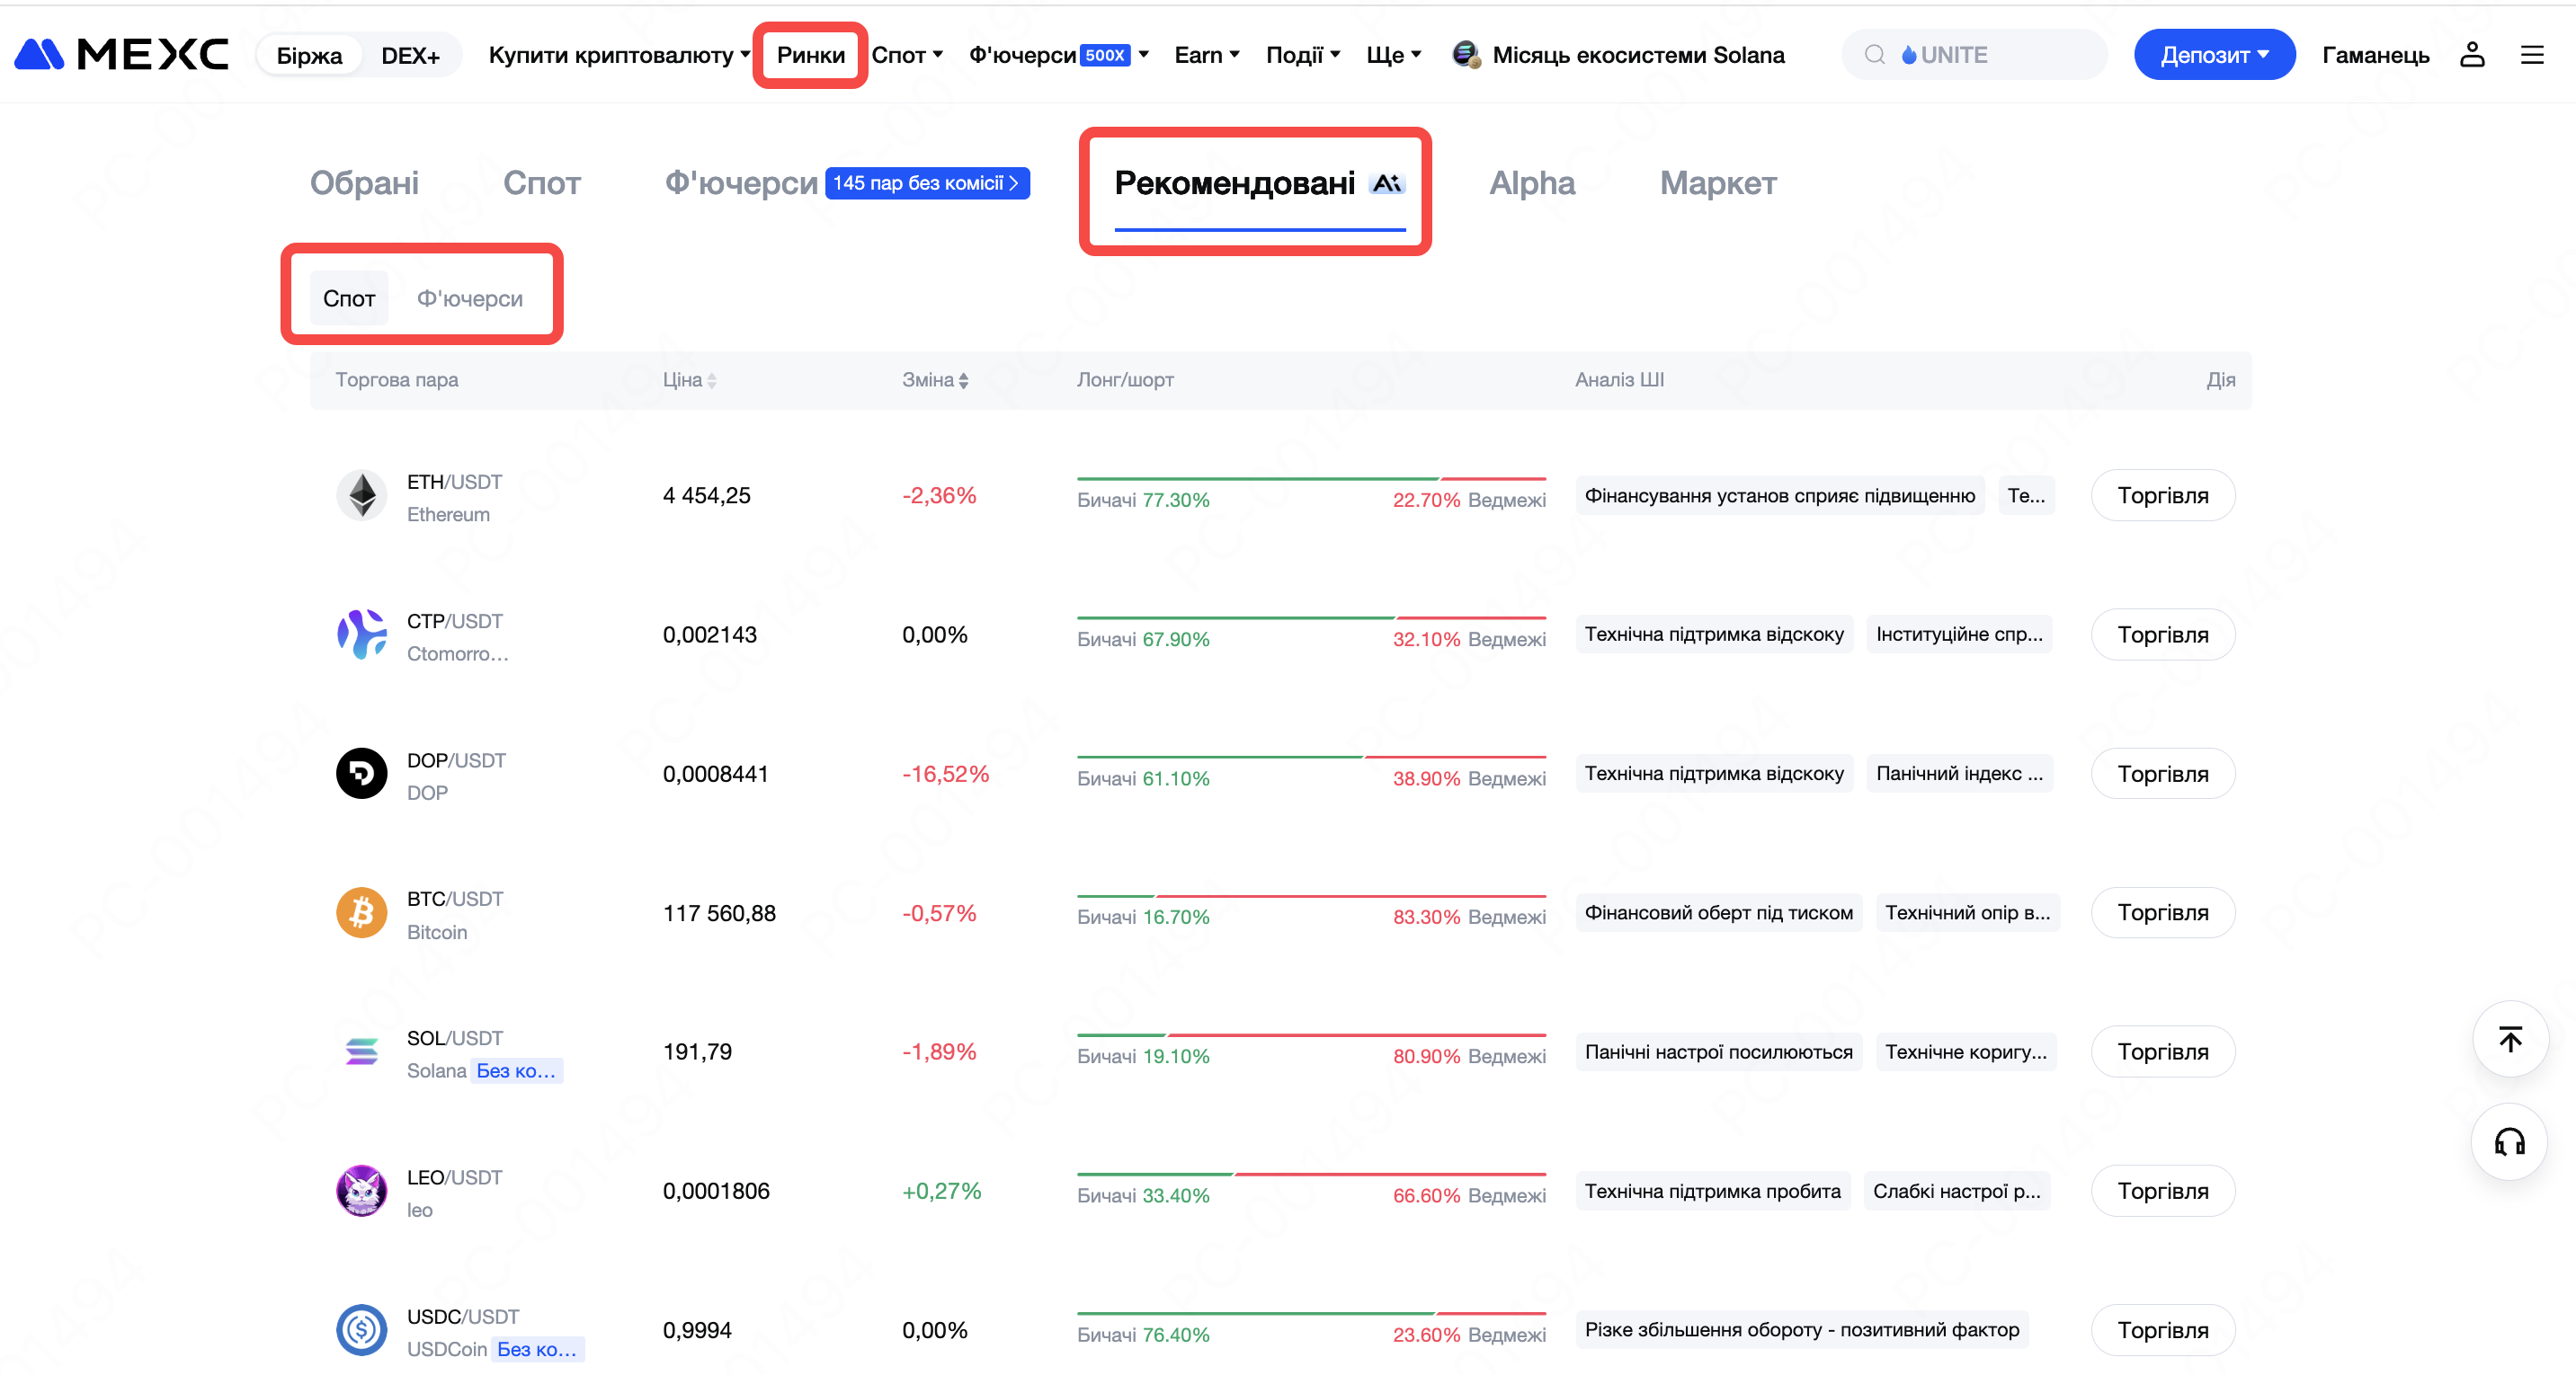Click SOL Без ко... zero-fee tag
Viewport: 2576px width, 1375px height.
516,1071
